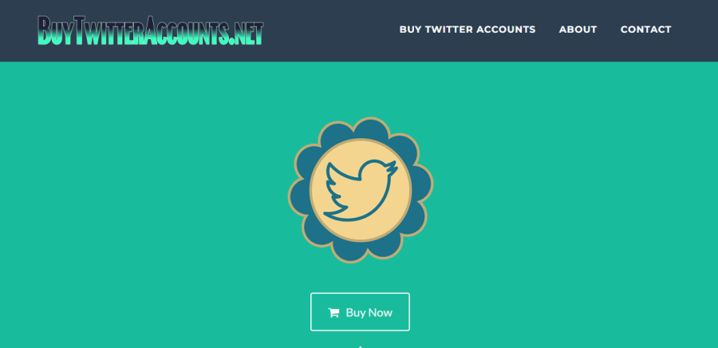This screenshot has width=718, height=348.
Task: Click the word "Buy" in the logo
Action: coord(55,30)
